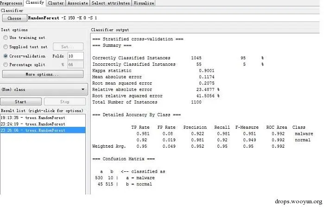Click the normal class label in accuracy table
Image resolution: width=324 pixels, height=207 pixels.
click(303, 140)
